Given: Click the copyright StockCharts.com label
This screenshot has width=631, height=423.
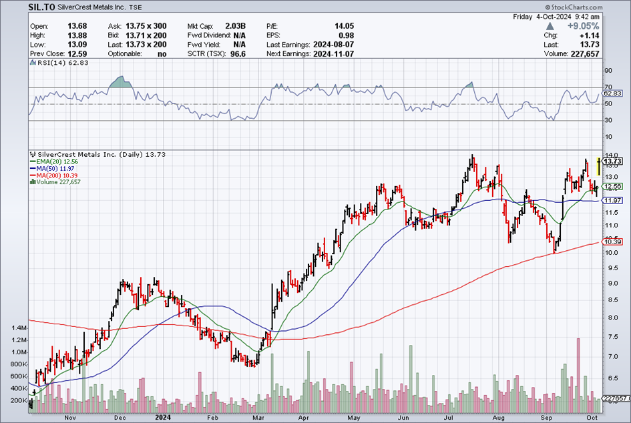Looking at the screenshot, I should (574, 7).
